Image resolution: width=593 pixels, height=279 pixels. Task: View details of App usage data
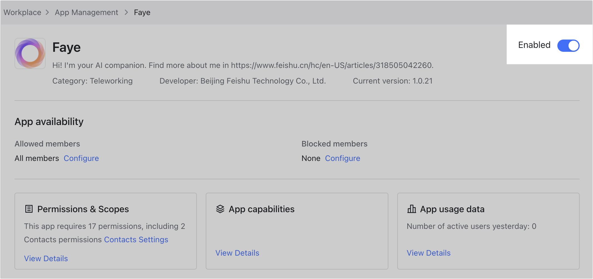point(428,253)
